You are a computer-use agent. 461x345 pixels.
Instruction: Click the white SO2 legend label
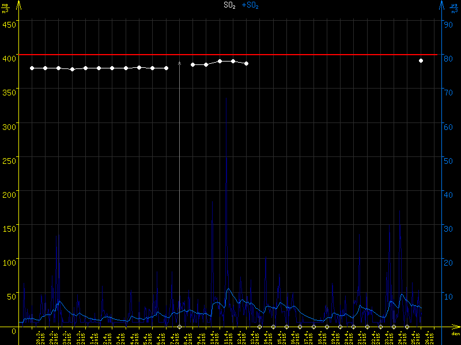(229, 5)
